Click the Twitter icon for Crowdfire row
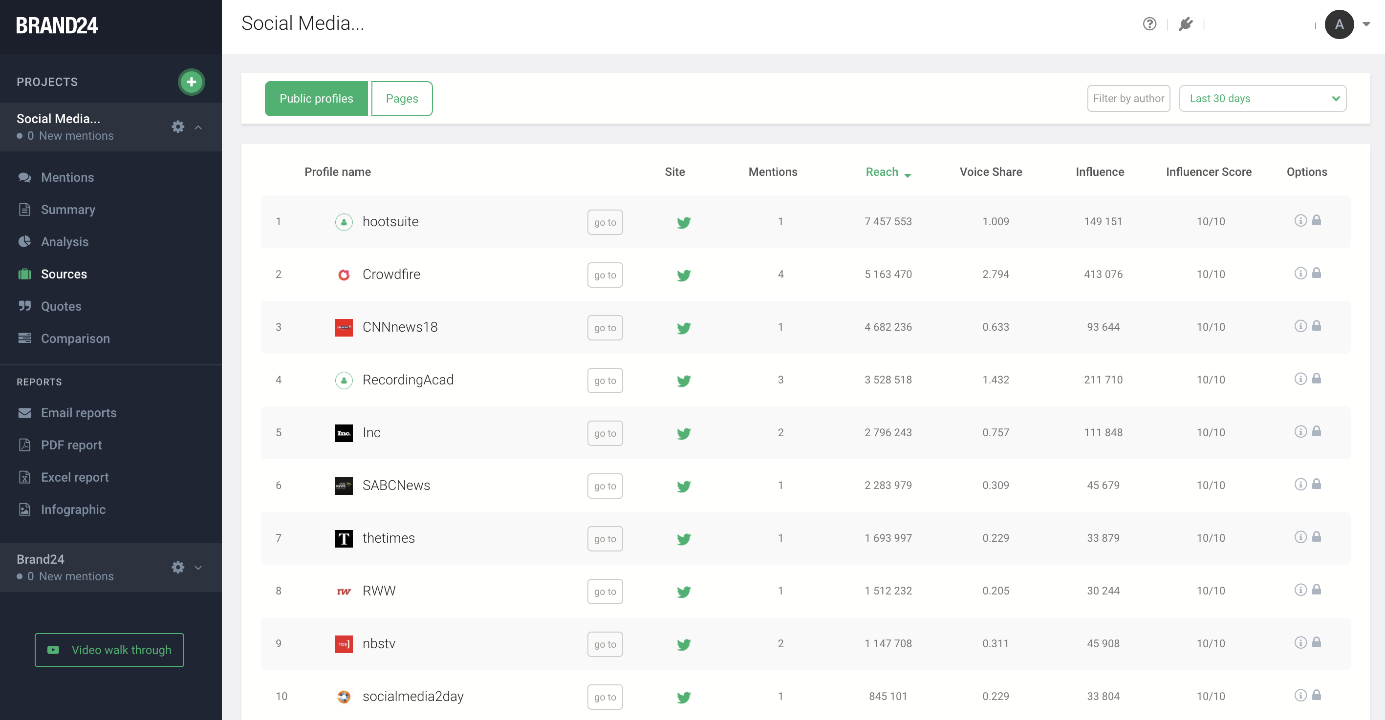 pyautogui.click(x=683, y=275)
